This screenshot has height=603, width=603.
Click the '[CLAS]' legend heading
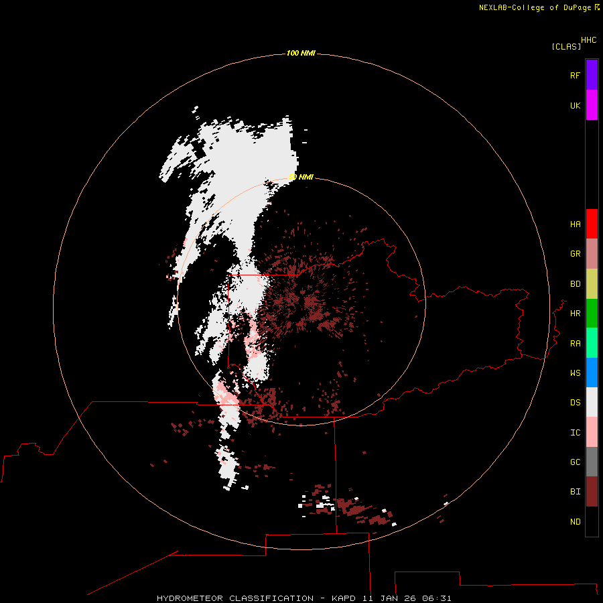(x=566, y=46)
